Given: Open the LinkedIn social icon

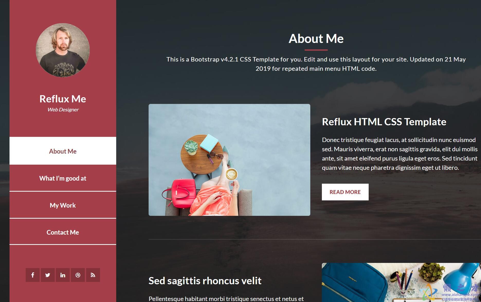Looking at the screenshot, I should pos(63,275).
